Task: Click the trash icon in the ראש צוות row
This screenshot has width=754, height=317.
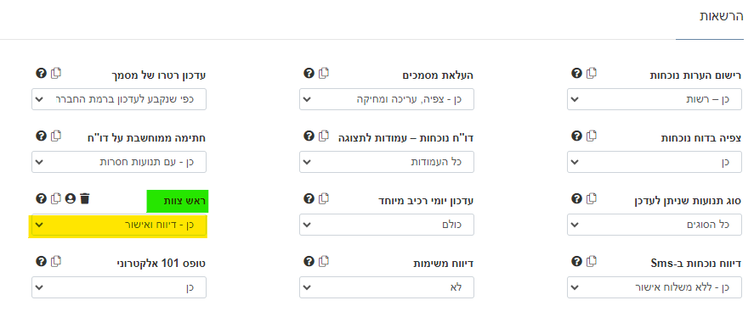Action: pyautogui.click(x=85, y=198)
